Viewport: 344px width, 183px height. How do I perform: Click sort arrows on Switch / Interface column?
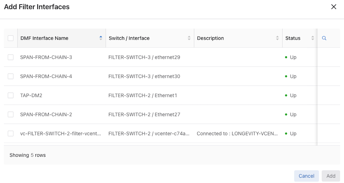click(189, 38)
